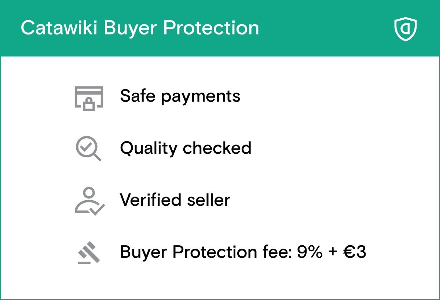440x300 pixels.
Task: Open the Verified seller label
Action: click(175, 200)
